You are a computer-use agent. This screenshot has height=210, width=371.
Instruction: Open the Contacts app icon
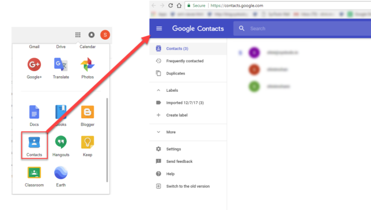(x=34, y=142)
